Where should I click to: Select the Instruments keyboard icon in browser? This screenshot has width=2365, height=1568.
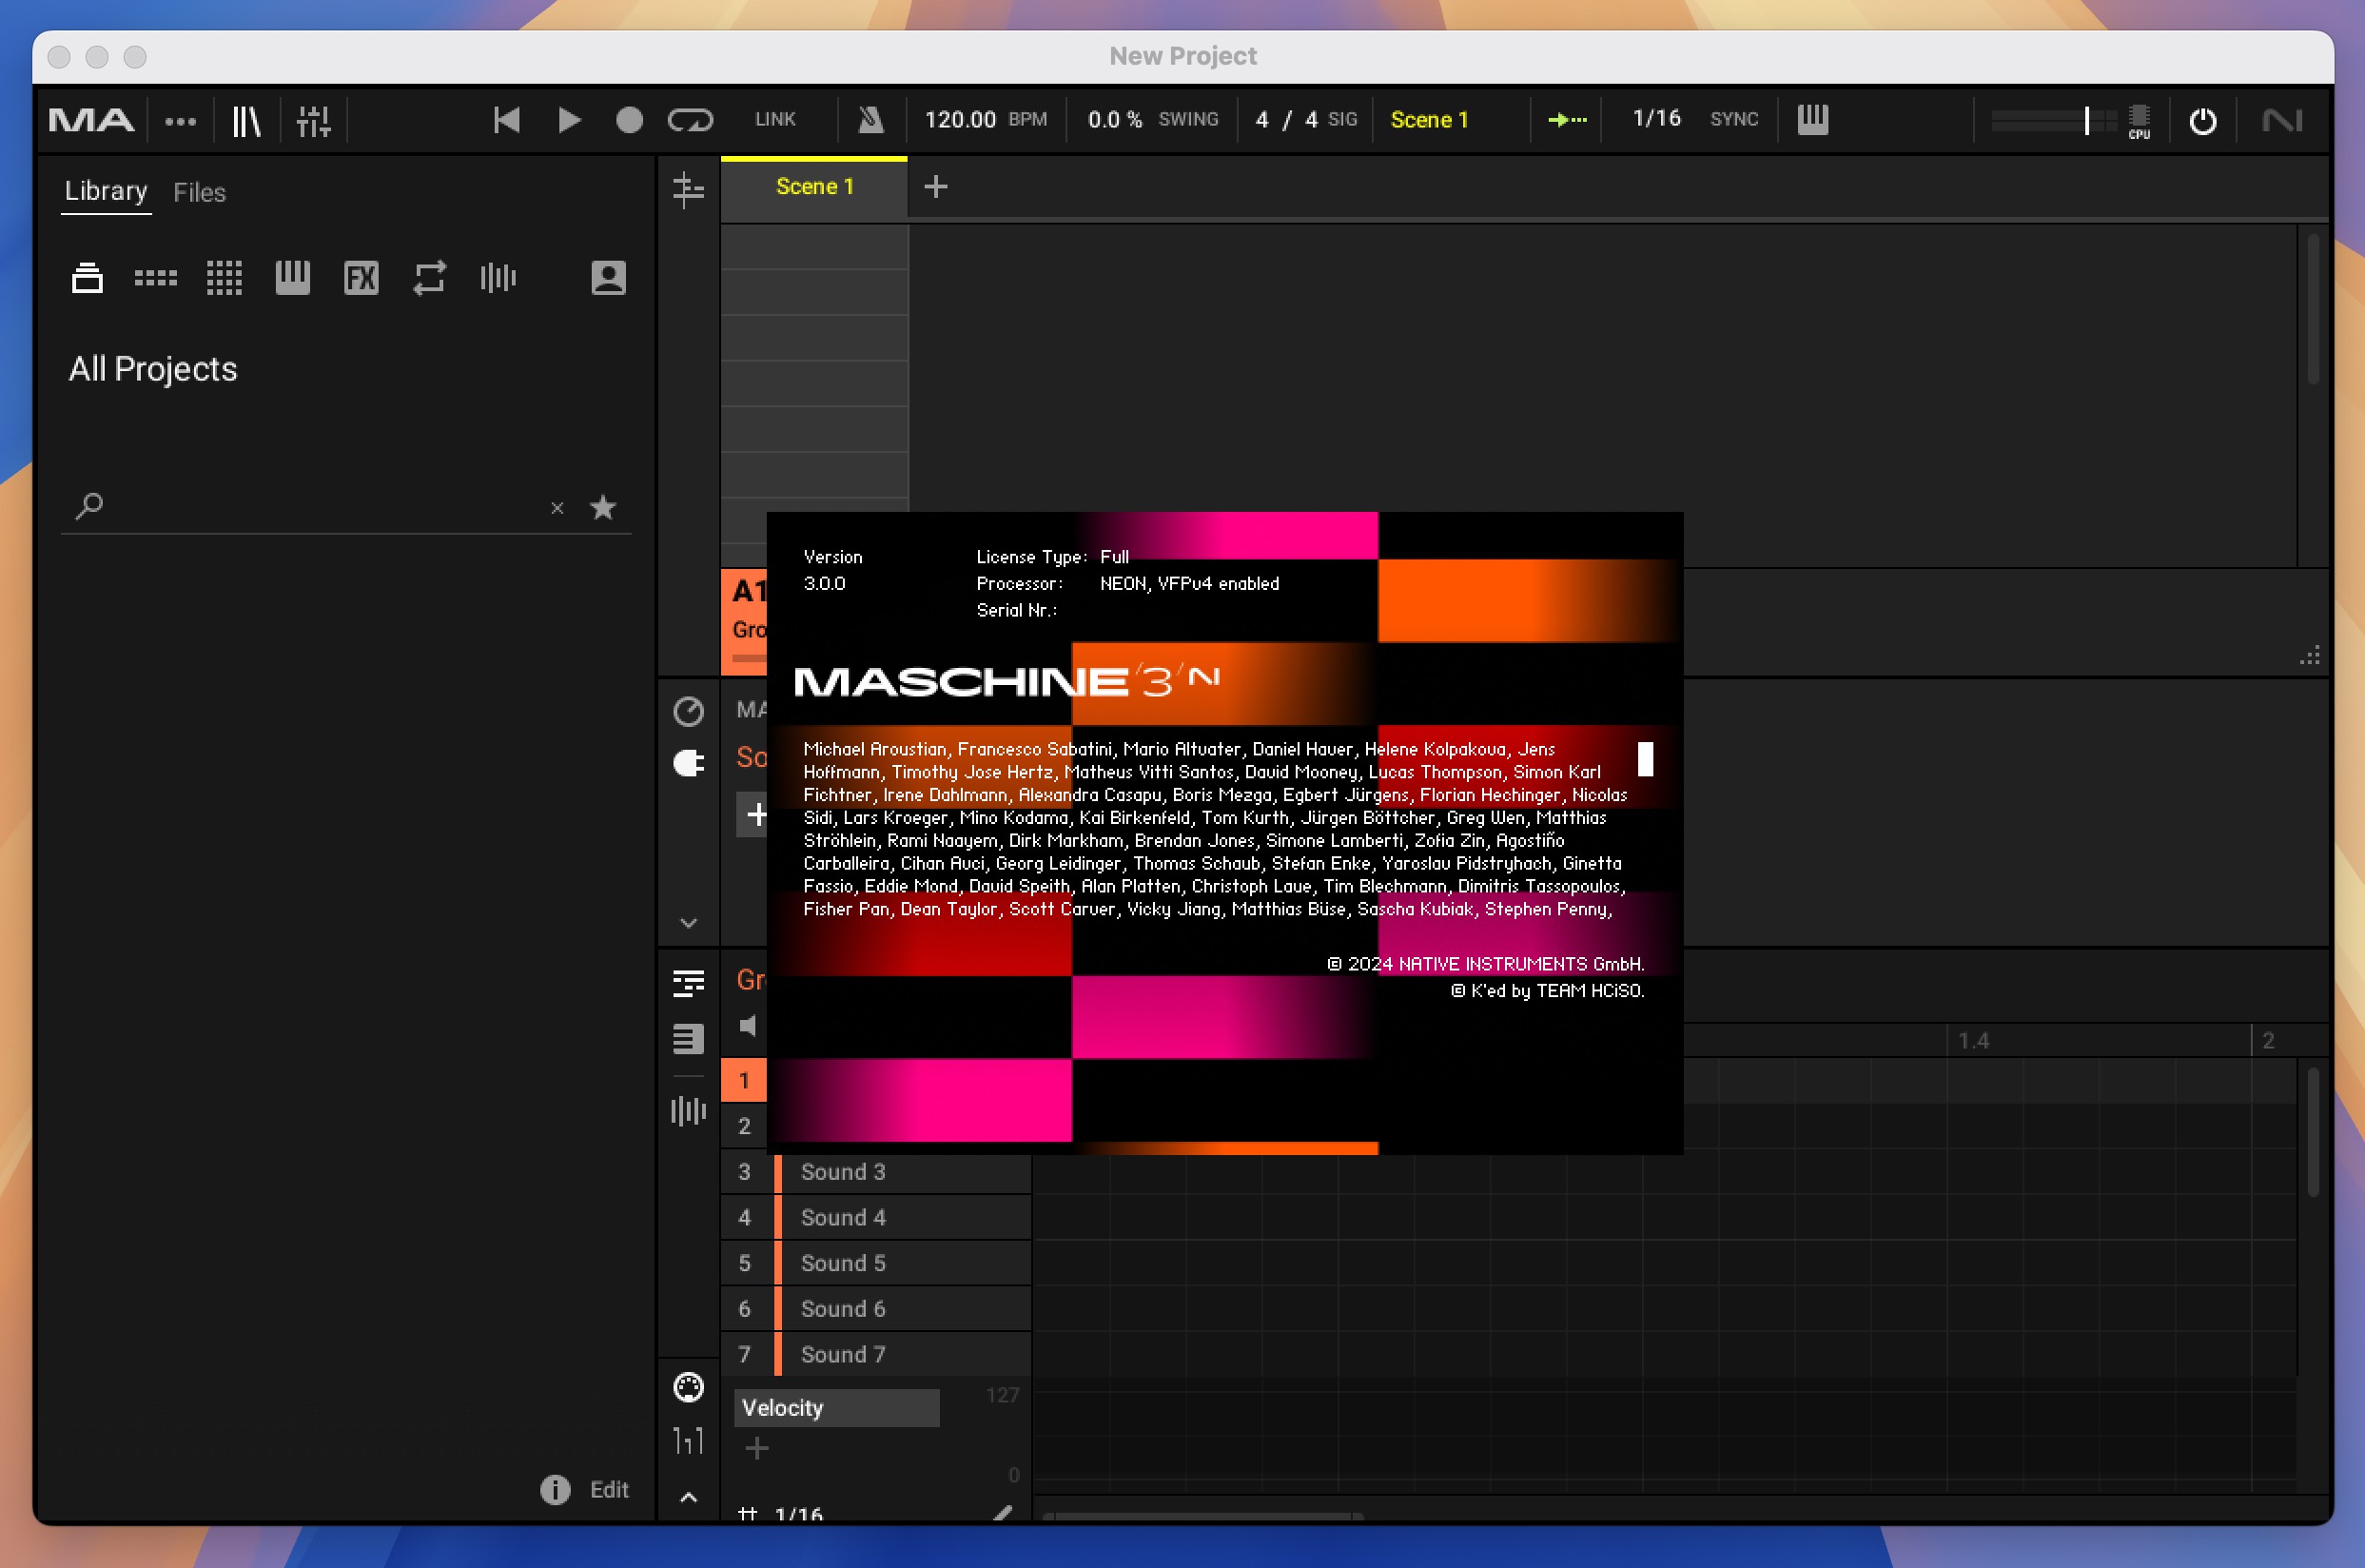[x=293, y=277]
